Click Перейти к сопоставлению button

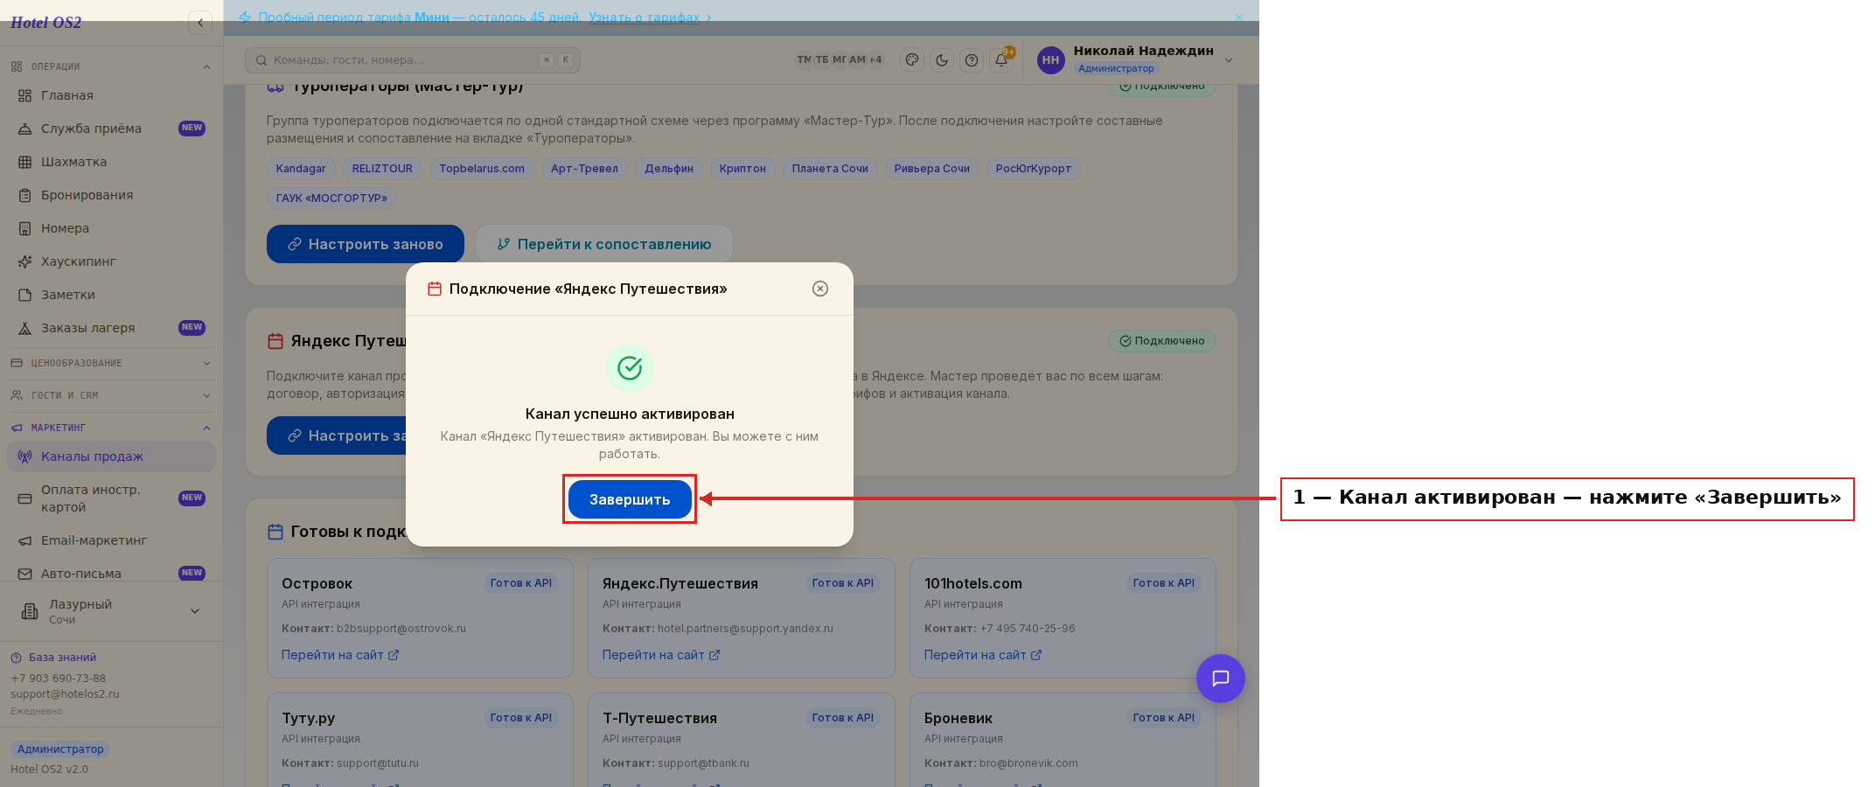[x=604, y=244]
